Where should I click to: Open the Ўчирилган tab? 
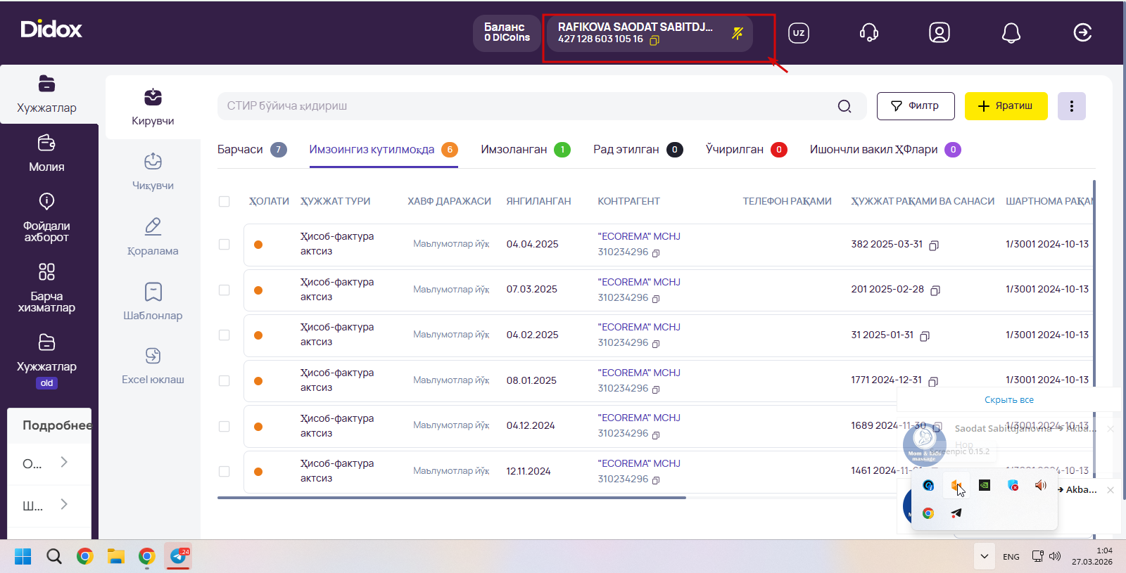tap(747, 150)
